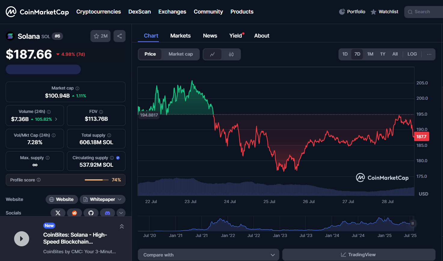Click the Profile score info icon

(x=39, y=180)
